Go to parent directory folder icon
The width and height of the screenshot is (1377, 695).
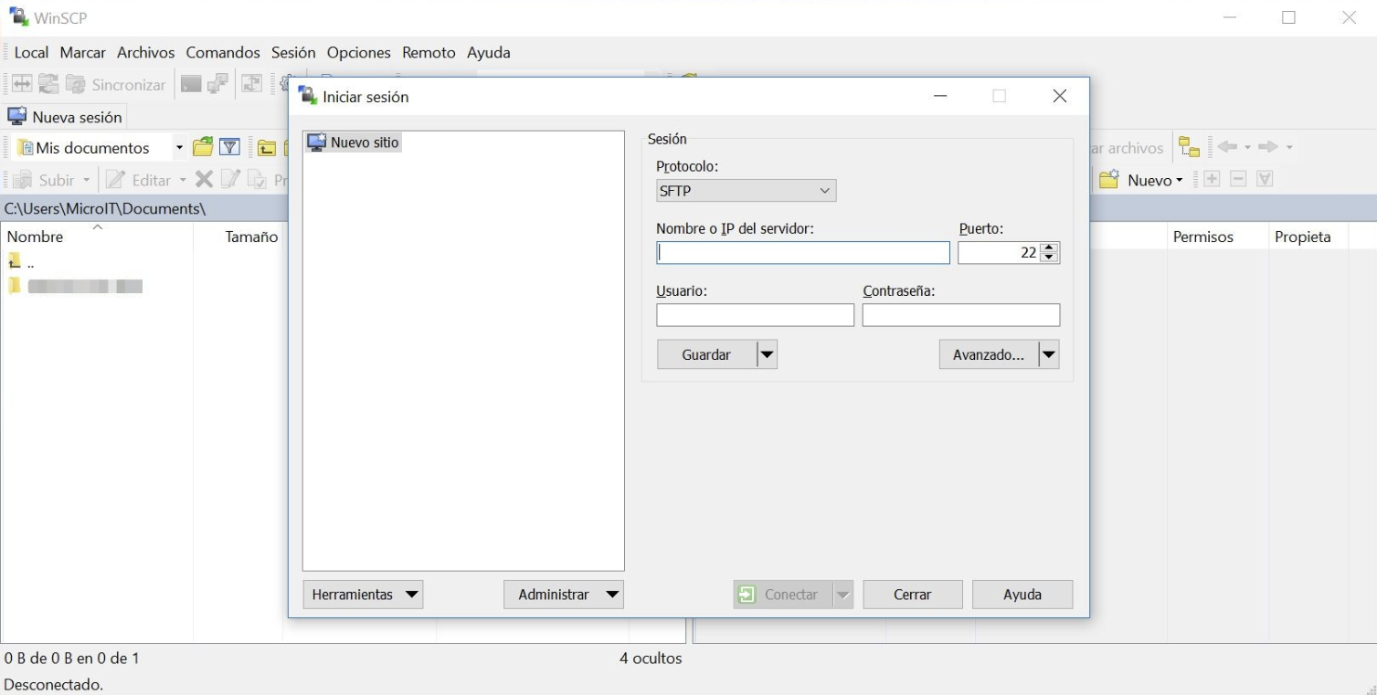pos(267,148)
